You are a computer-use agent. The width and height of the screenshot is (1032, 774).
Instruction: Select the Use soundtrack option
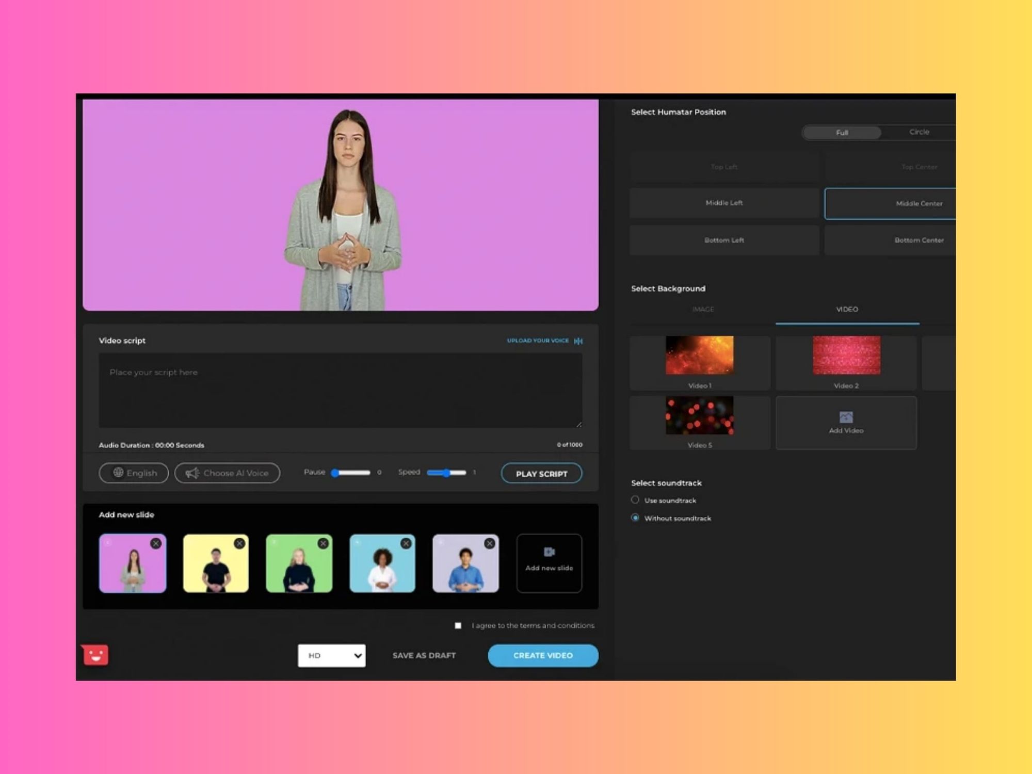[635, 499]
